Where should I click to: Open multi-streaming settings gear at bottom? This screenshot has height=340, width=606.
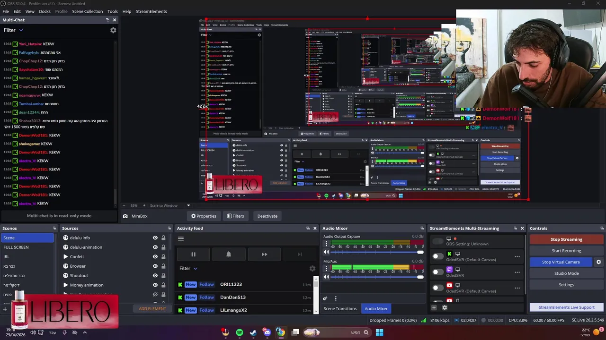click(445, 307)
